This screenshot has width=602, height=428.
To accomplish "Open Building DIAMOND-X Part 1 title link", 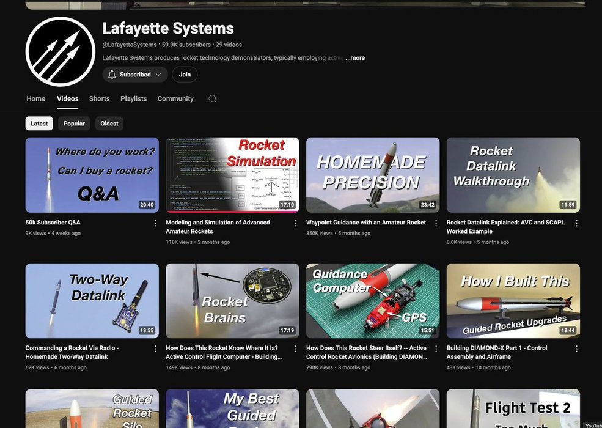I will (x=497, y=352).
